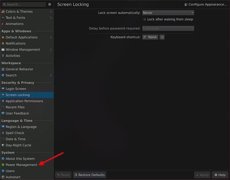Clear the keyboard shortcut with backspace icon

(162, 37)
